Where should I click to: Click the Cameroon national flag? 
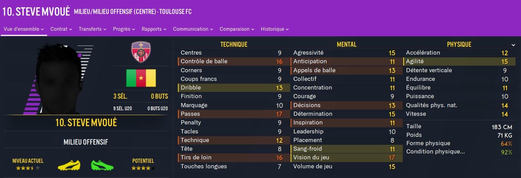click(141, 78)
